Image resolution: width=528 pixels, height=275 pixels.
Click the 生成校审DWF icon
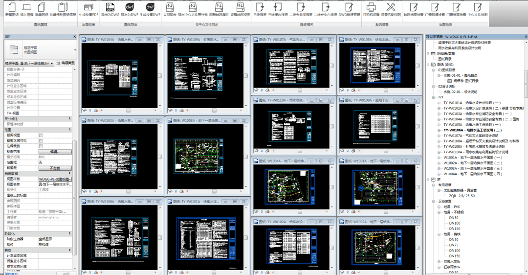150,9
